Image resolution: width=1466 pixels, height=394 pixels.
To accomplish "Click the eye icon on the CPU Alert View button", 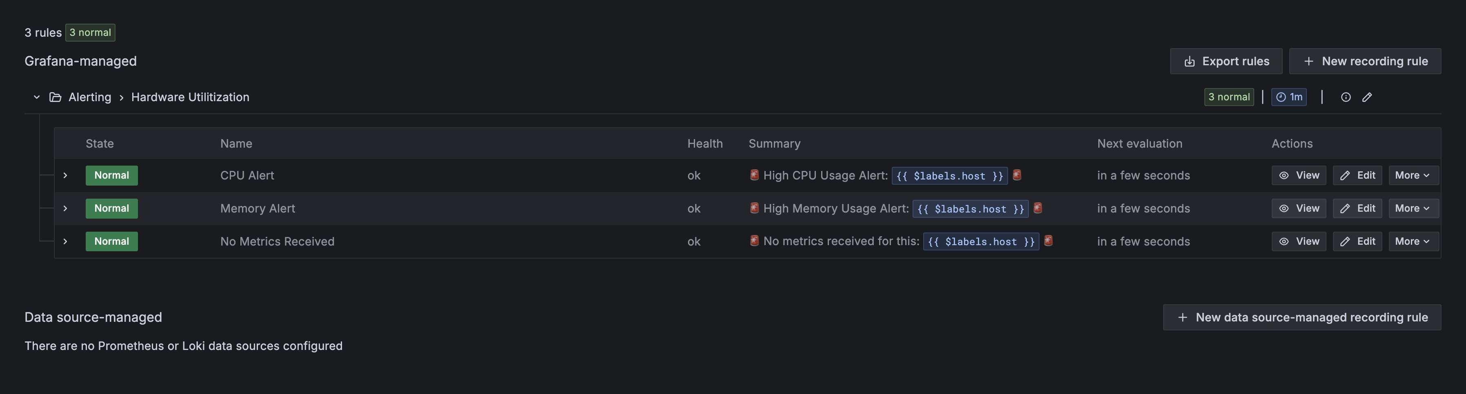I will 1284,175.
